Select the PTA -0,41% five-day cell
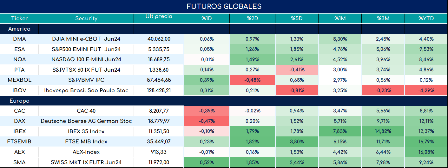The width and height of the screenshot is (448, 168). coord(297,70)
